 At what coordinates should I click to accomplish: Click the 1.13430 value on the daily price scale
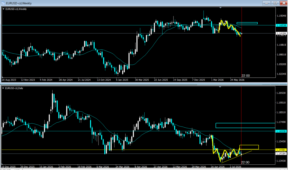[281, 161]
